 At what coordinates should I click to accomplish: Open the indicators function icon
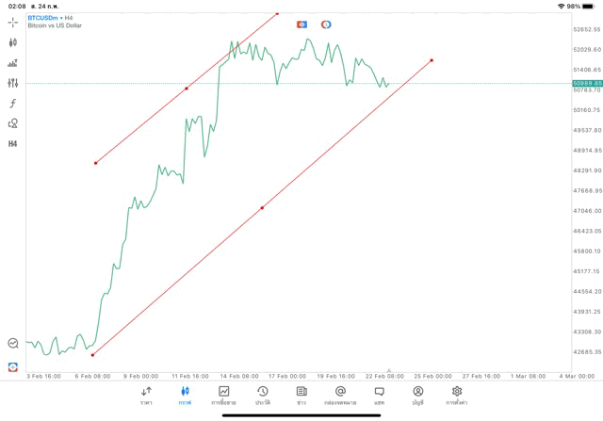coord(13,104)
